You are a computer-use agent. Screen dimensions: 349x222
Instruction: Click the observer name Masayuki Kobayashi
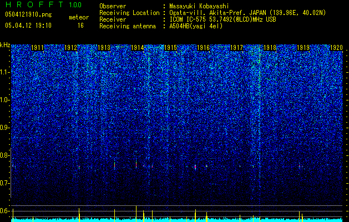[x=199, y=6]
